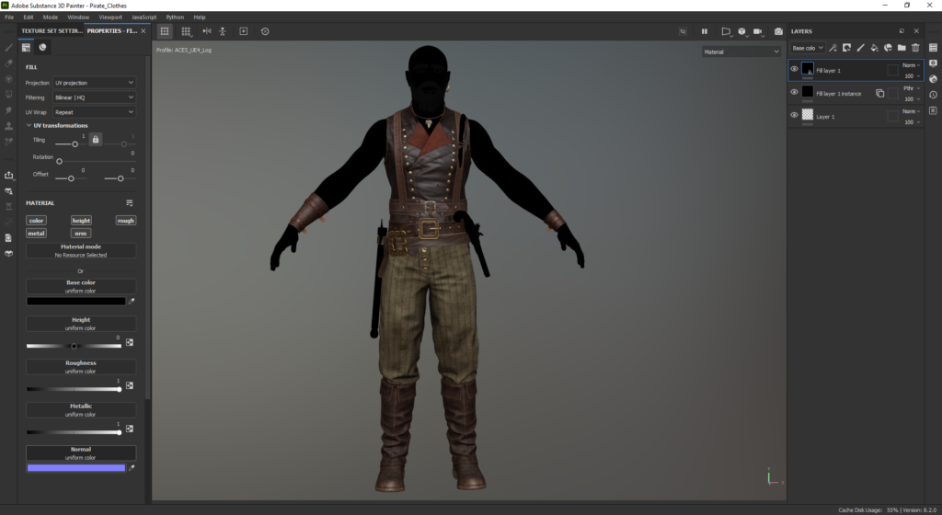Add a fill layer with bucket icon
Viewport: 942px width, 515px height.
click(x=874, y=48)
